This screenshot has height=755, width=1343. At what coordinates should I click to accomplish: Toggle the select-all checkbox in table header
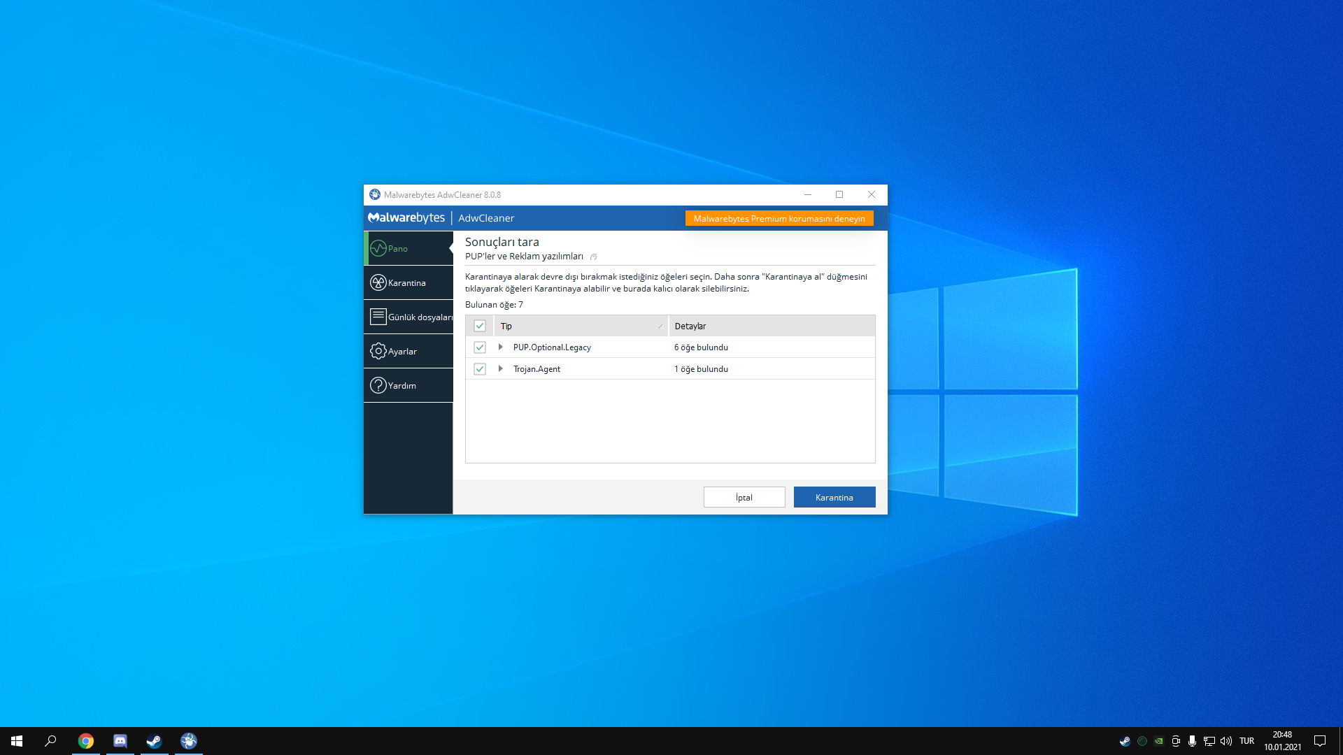point(480,326)
